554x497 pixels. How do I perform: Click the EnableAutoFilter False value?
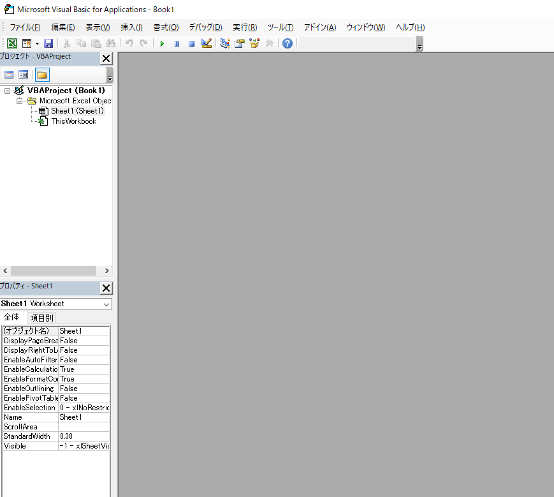tap(84, 359)
